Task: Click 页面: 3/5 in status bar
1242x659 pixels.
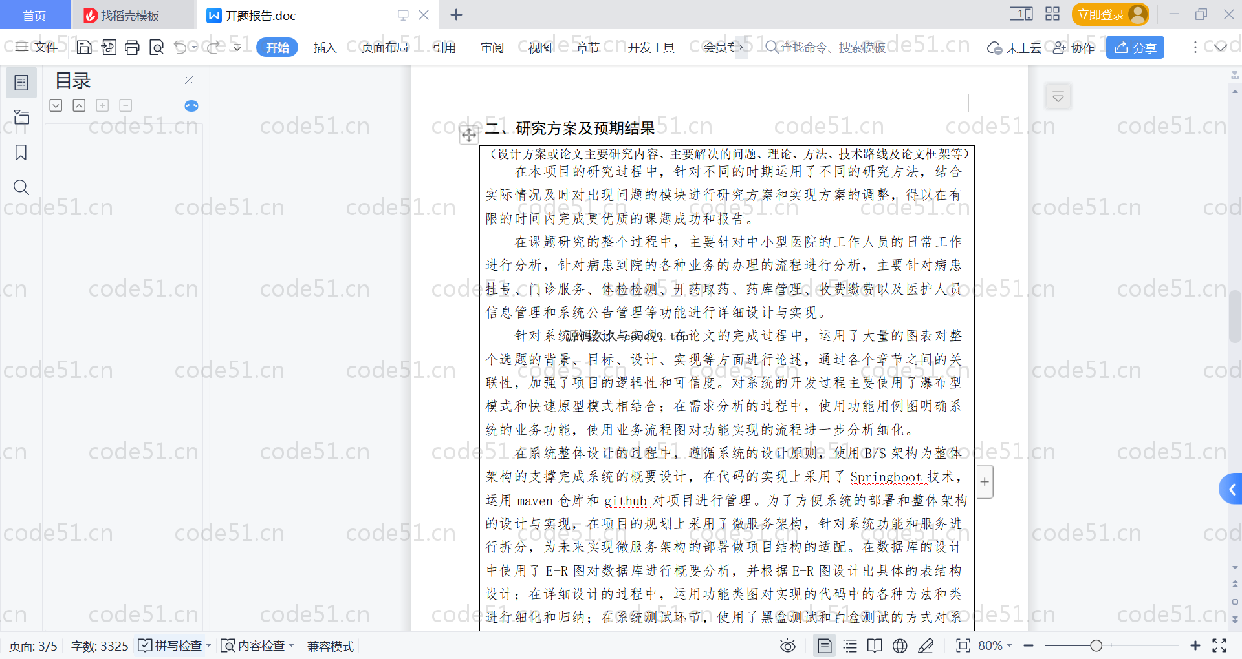Action: click(x=33, y=646)
